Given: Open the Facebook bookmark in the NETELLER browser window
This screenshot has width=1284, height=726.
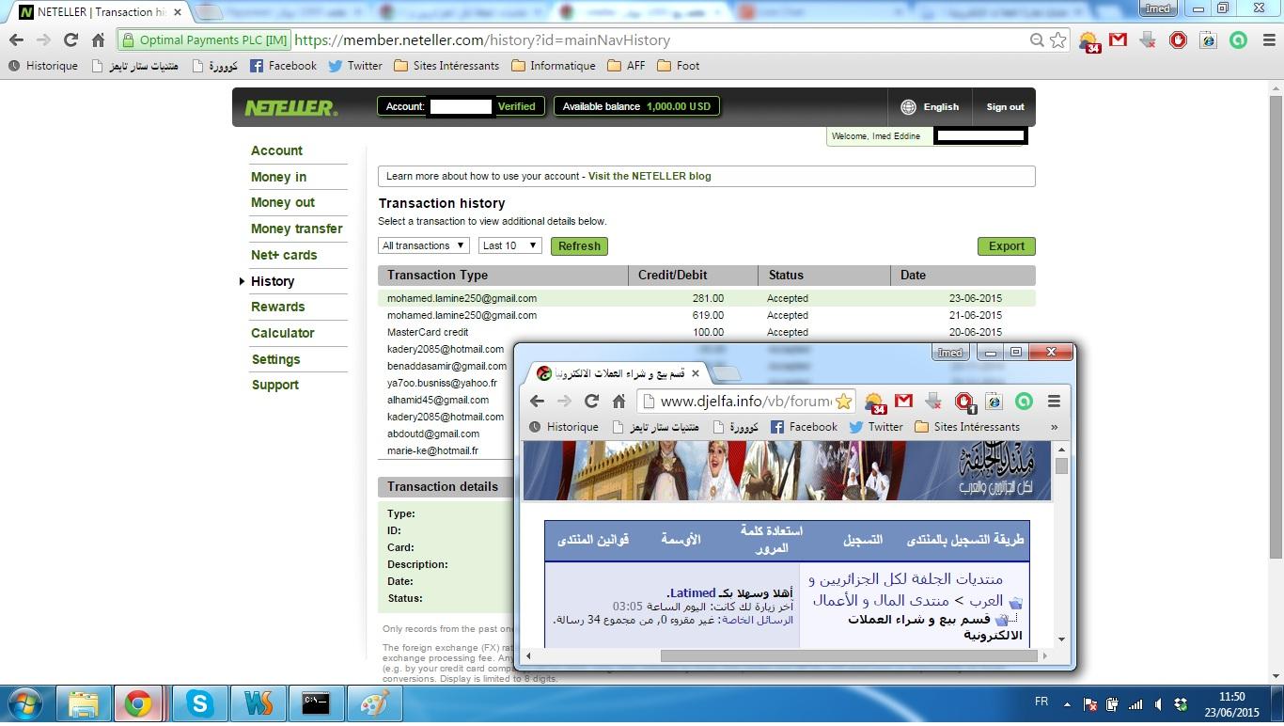Looking at the screenshot, I should tap(283, 66).
